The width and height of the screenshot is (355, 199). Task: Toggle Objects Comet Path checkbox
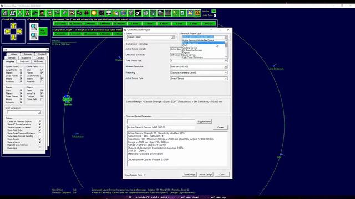[x=42, y=99]
